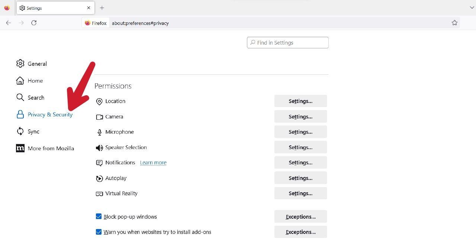Open a new tab with plus button
The height and width of the screenshot is (251, 476).
pos(102,8)
